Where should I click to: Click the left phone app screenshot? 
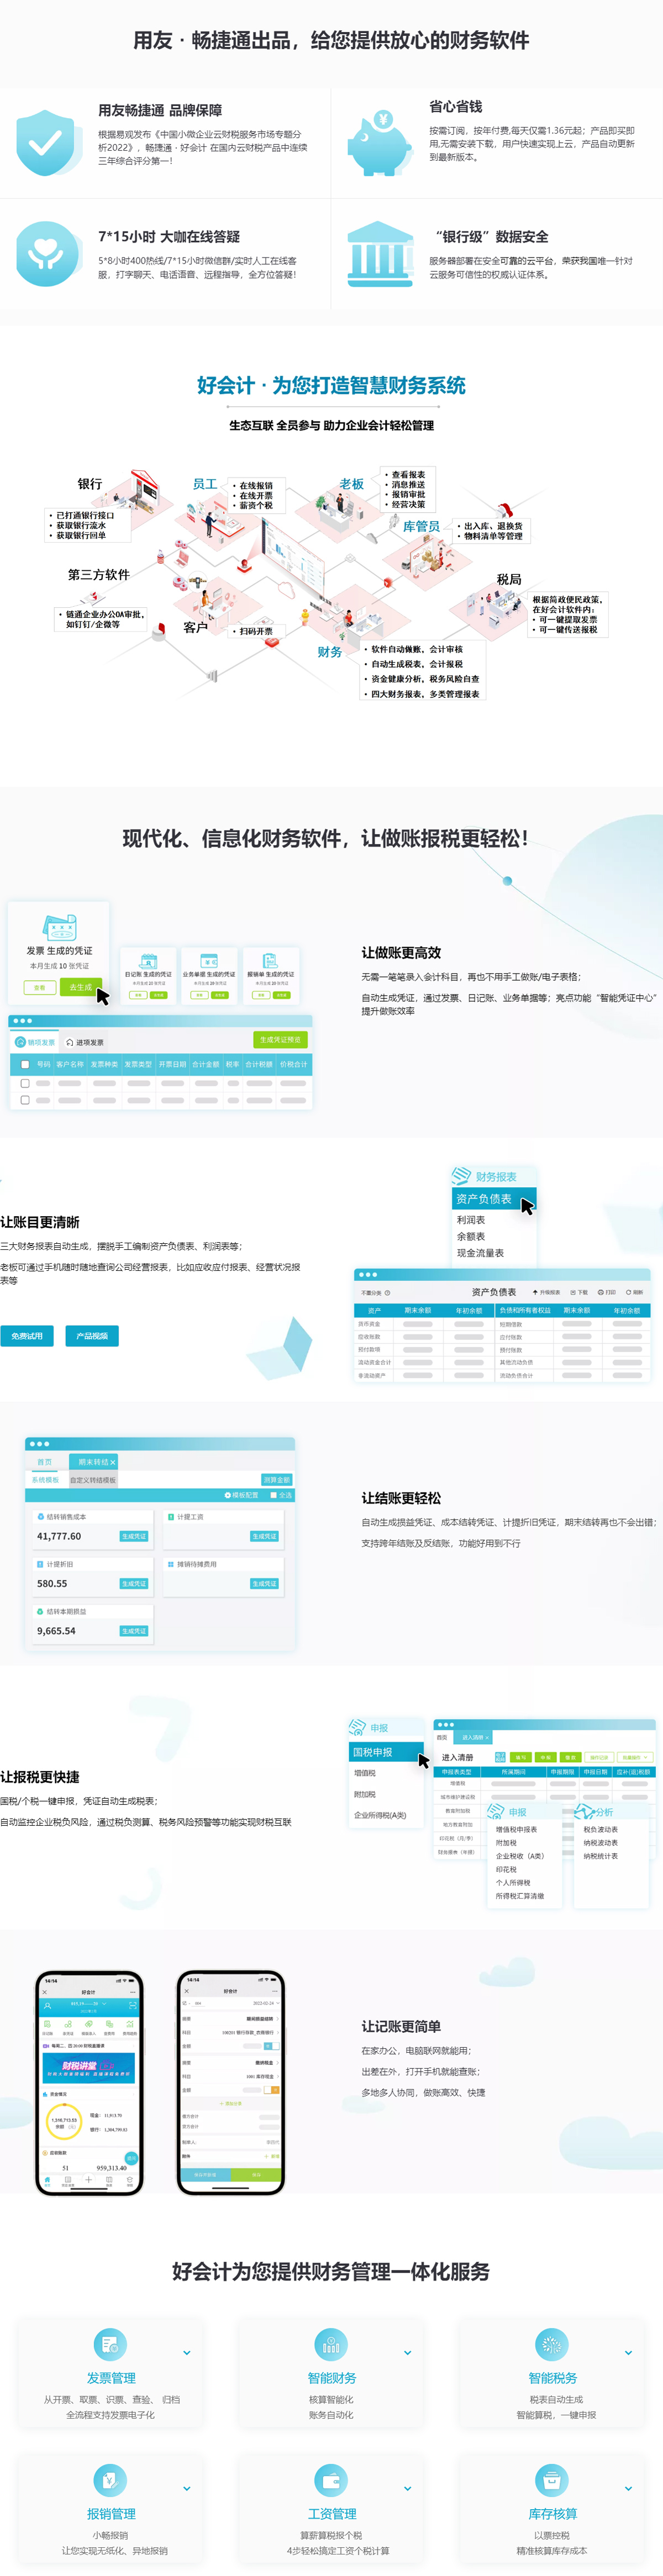pos(89,2083)
